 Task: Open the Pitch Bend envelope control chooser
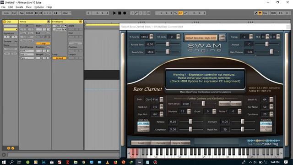click(x=60, y=29)
